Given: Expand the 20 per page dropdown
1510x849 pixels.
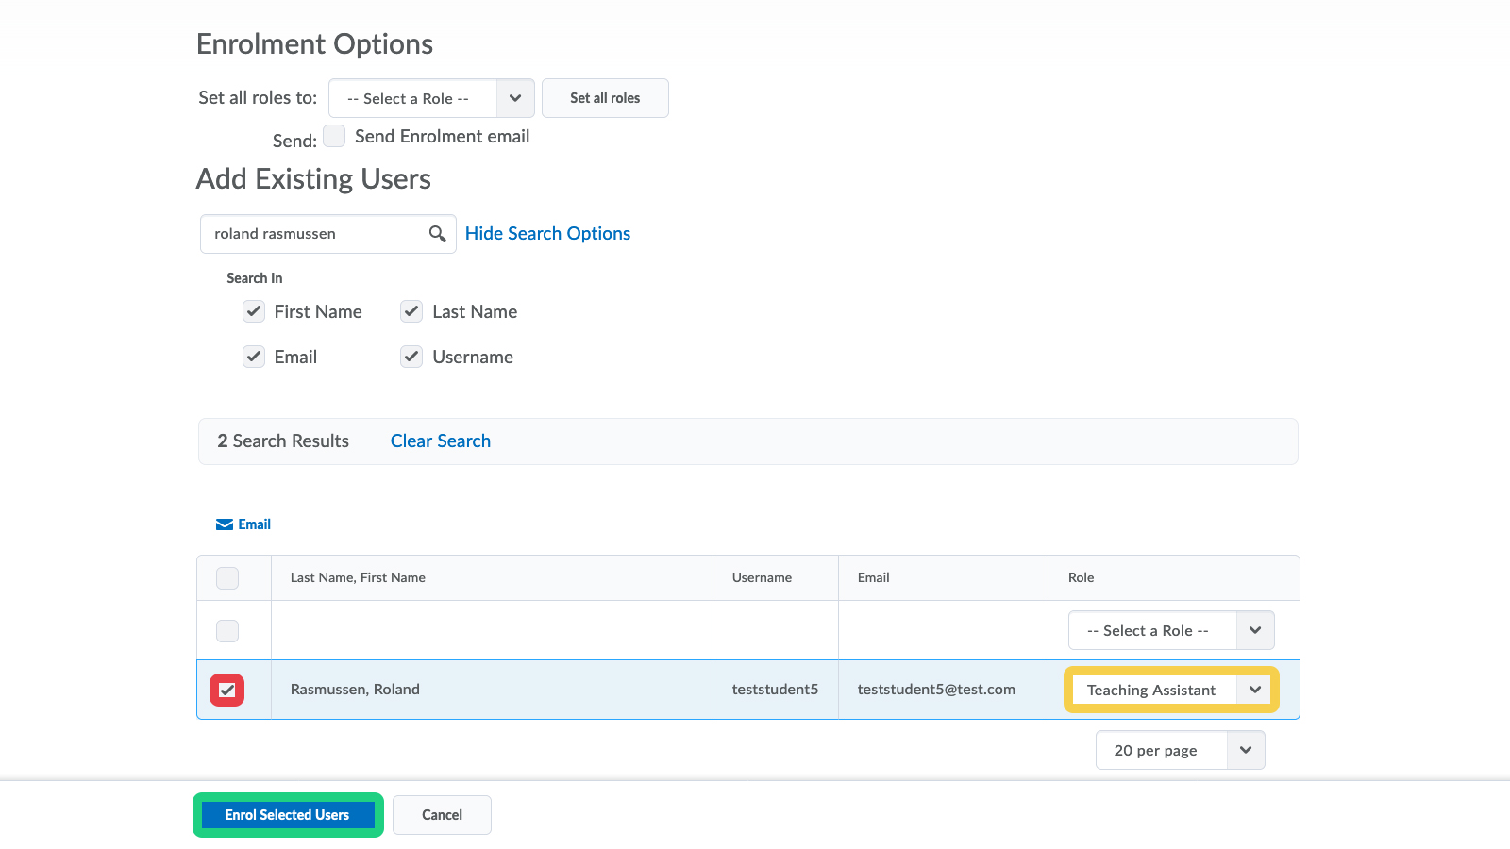Looking at the screenshot, I should coord(1180,751).
